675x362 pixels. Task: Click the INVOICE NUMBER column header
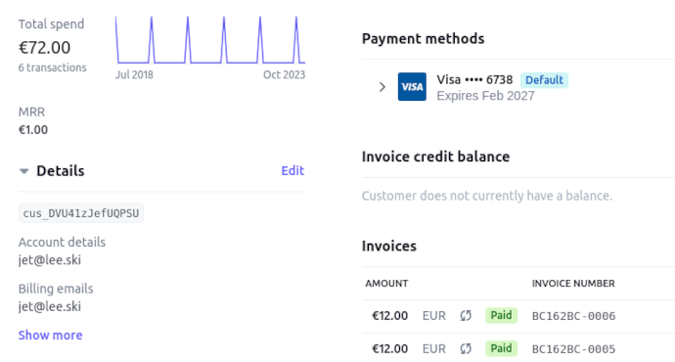pyautogui.click(x=573, y=283)
